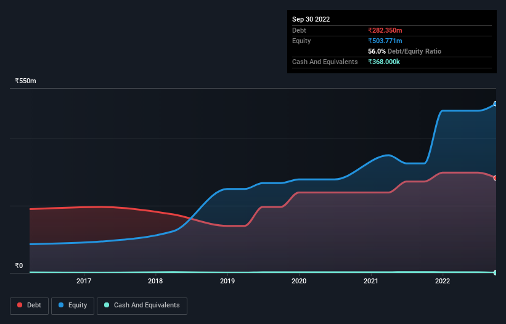Click the 2018 axis label

(x=155, y=281)
